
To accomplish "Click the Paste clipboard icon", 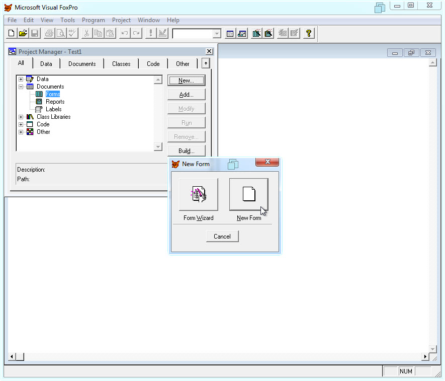I will [x=110, y=33].
